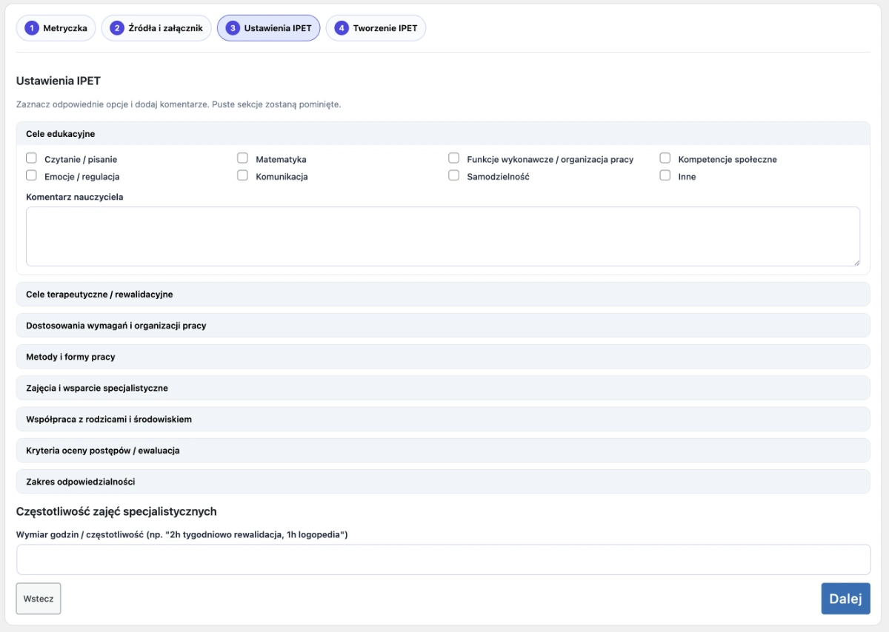889x632 pixels.
Task: Toggle the Emocje / regulacja checkbox
Action: click(31, 176)
